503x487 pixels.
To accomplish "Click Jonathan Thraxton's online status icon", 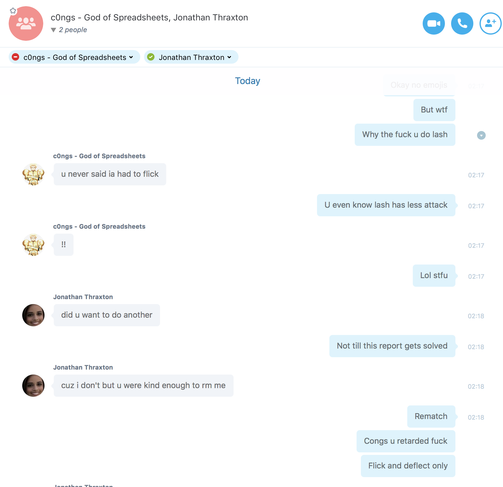I will (x=151, y=57).
